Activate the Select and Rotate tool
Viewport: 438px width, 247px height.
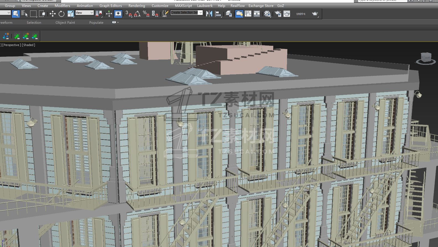61,14
